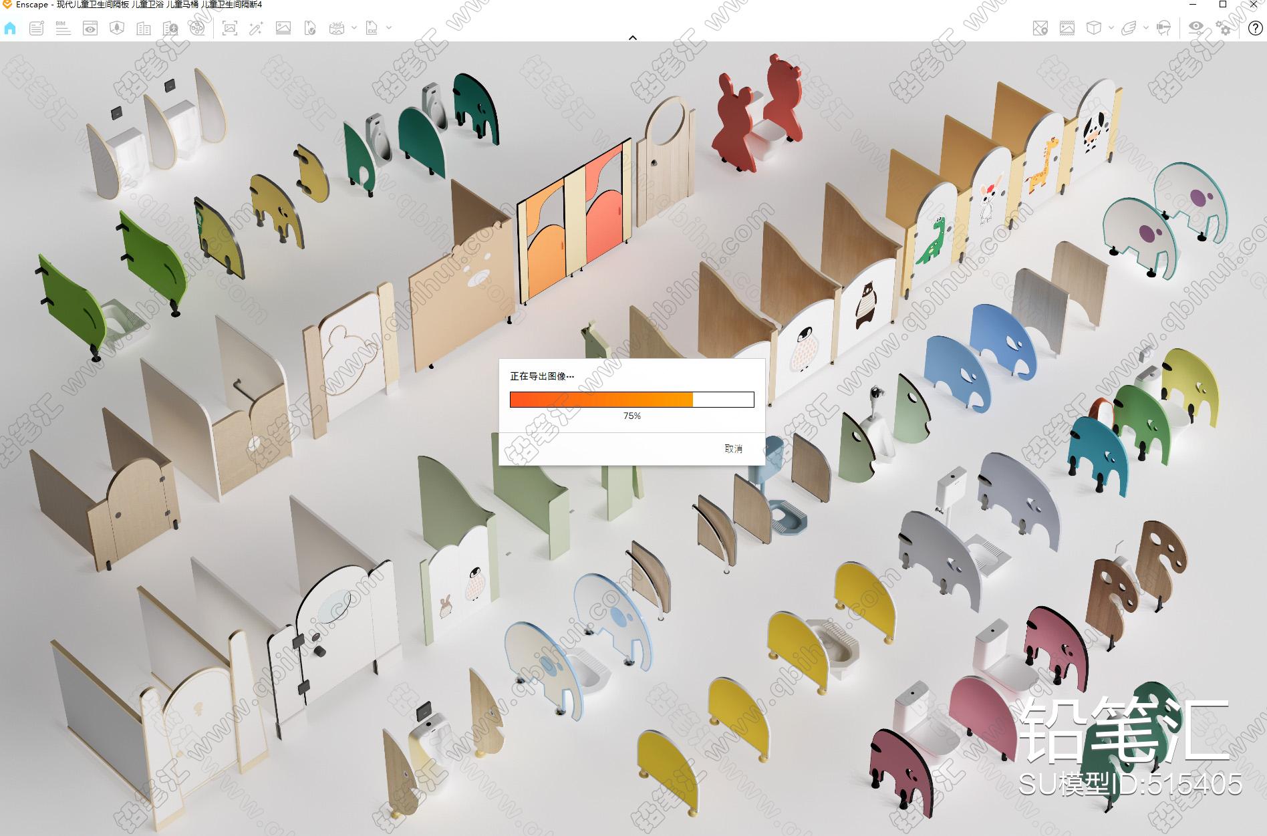Click the building with lightning bolt icon
This screenshot has width=1267, height=836.
(x=170, y=28)
